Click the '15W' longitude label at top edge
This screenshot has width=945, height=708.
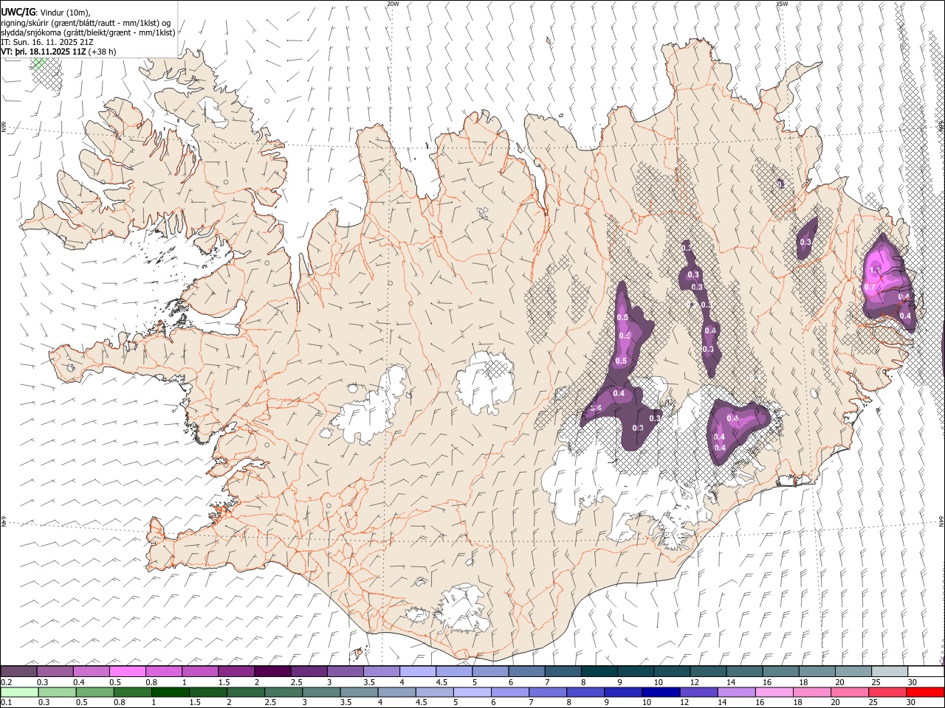(x=781, y=4)
